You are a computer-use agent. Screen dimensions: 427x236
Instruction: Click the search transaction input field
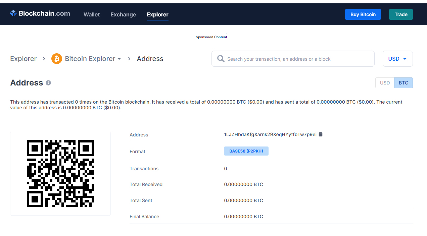[293, 59]
